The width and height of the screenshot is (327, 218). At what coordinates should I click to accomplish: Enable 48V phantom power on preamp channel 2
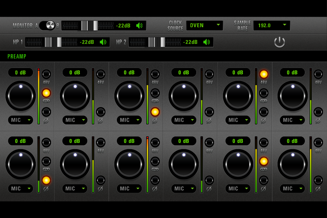pos(101,74)
